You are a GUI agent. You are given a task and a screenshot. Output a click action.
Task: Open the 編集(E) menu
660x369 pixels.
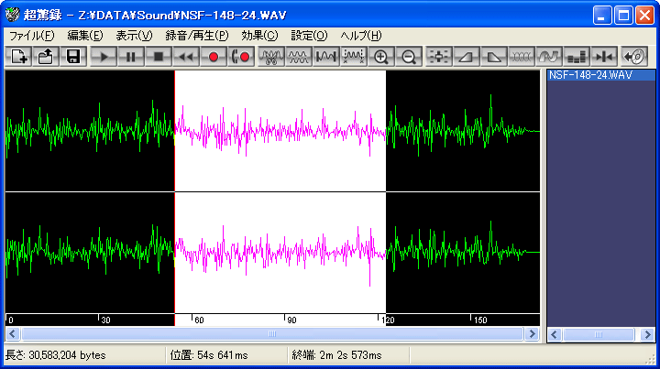(85, 36)
